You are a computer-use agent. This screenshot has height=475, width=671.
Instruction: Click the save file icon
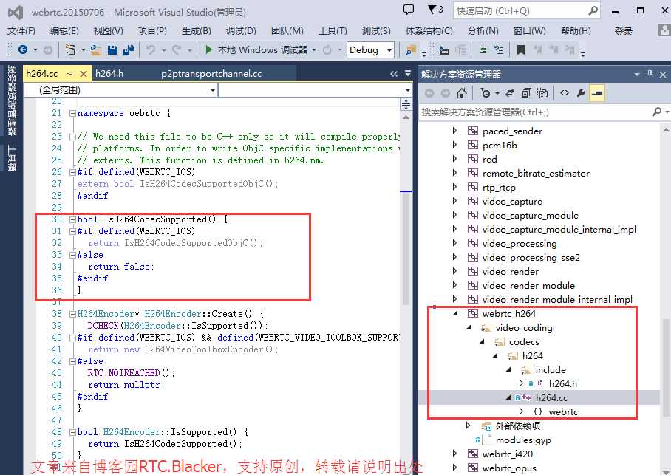(112, 50)
